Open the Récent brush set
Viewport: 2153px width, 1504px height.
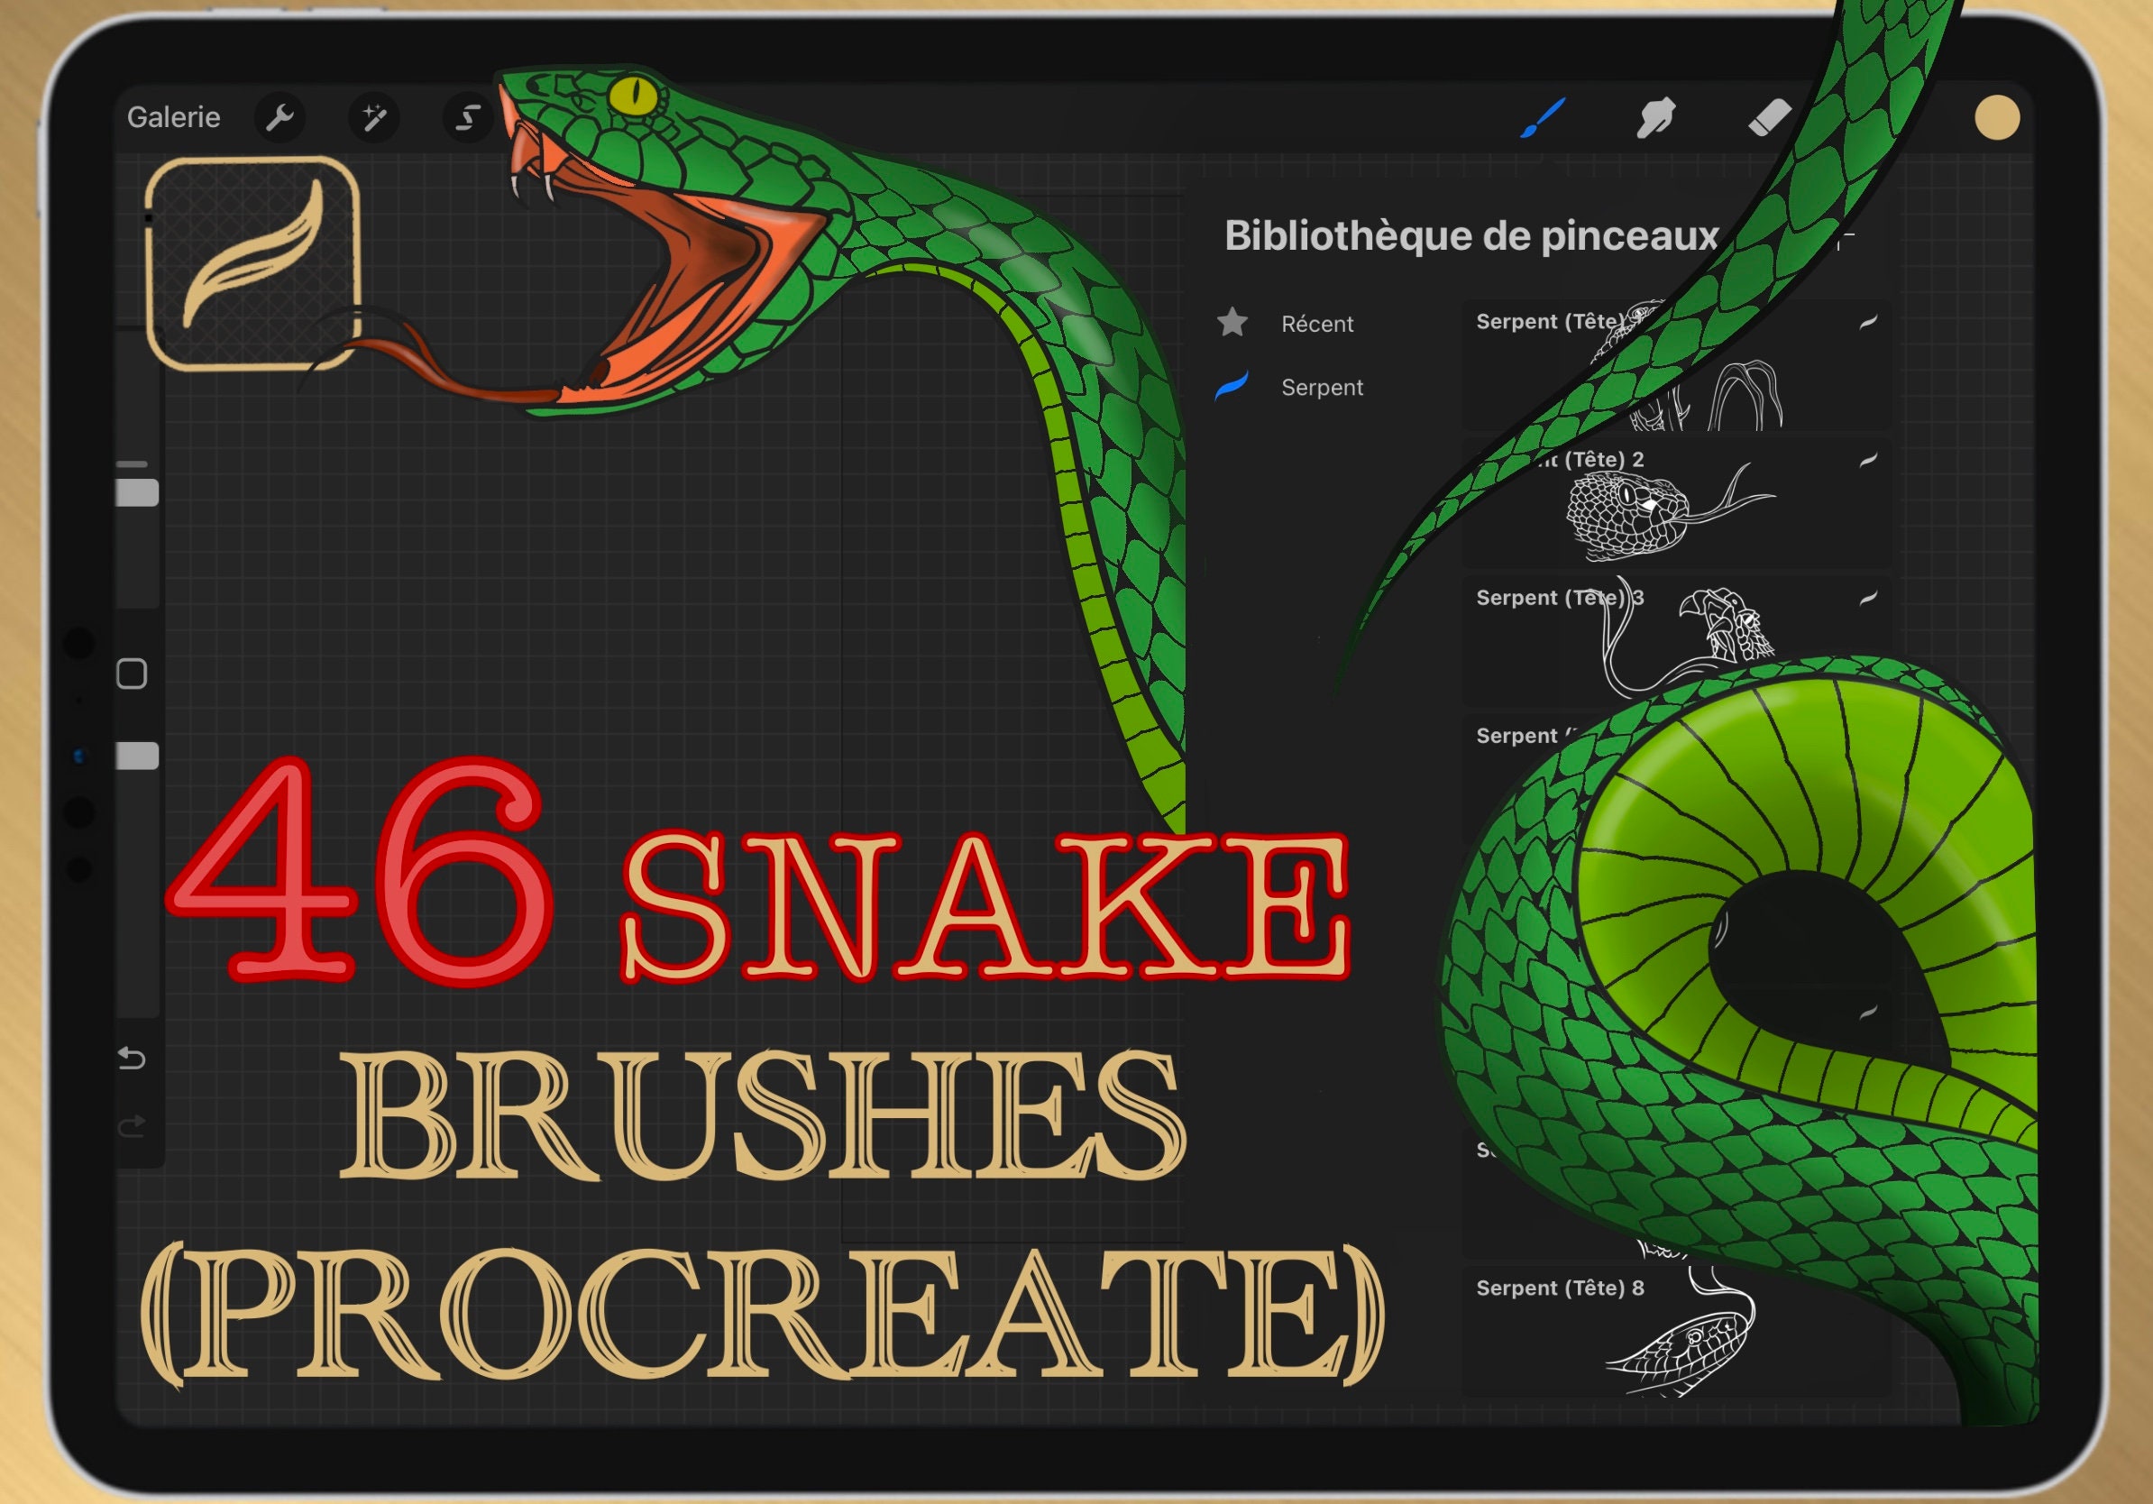[1316, 324]
